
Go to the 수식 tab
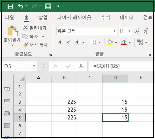pos(105,17)
